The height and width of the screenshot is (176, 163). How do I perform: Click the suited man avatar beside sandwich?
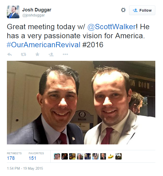pos(103,156)
